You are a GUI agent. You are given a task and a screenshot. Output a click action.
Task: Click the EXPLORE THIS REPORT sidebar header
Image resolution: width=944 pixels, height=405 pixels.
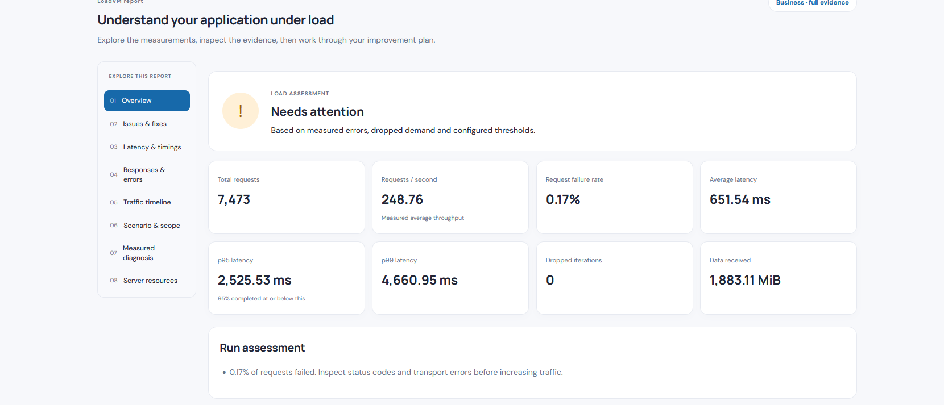pyautogui.click(x=140, y=76)
